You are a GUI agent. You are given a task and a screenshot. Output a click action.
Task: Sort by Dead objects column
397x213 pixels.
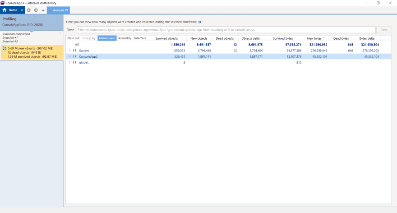[225, 38]
